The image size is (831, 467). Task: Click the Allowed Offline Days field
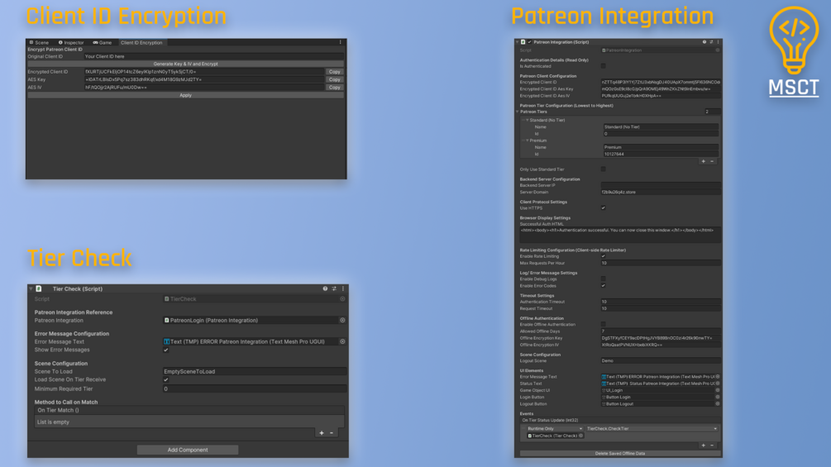[x=661, y=331]
